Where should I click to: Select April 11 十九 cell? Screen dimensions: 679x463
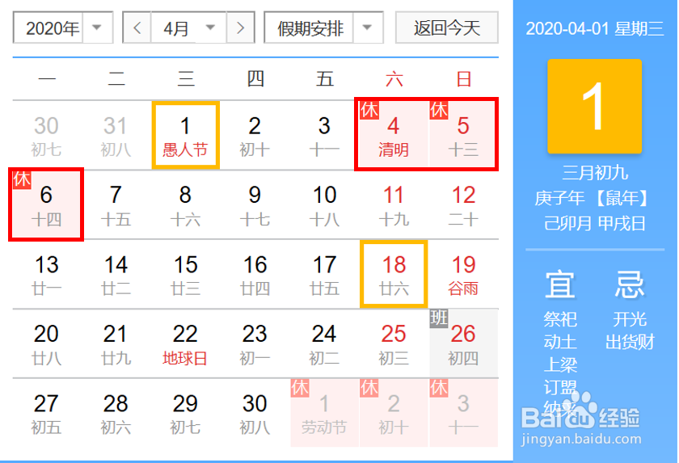coord(394,204)
